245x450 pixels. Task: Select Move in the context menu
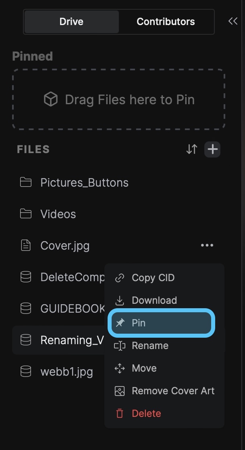[x=144, y=368]
